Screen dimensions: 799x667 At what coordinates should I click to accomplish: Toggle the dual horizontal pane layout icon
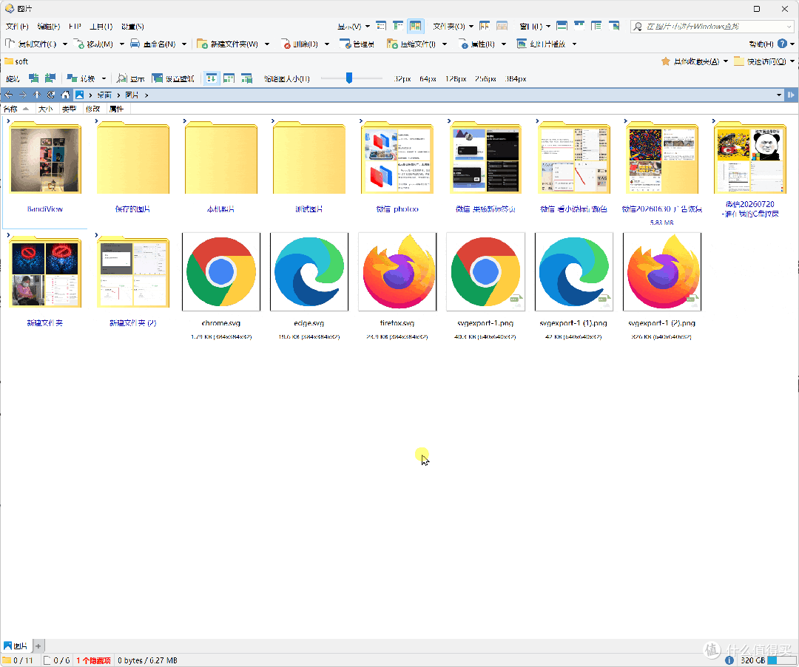point(562,26)
